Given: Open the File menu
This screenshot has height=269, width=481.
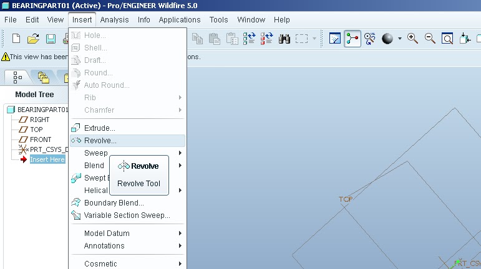Looking at the screenshot, I should click(11, 20).
